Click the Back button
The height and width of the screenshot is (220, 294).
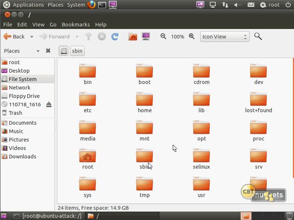(14, 37)
